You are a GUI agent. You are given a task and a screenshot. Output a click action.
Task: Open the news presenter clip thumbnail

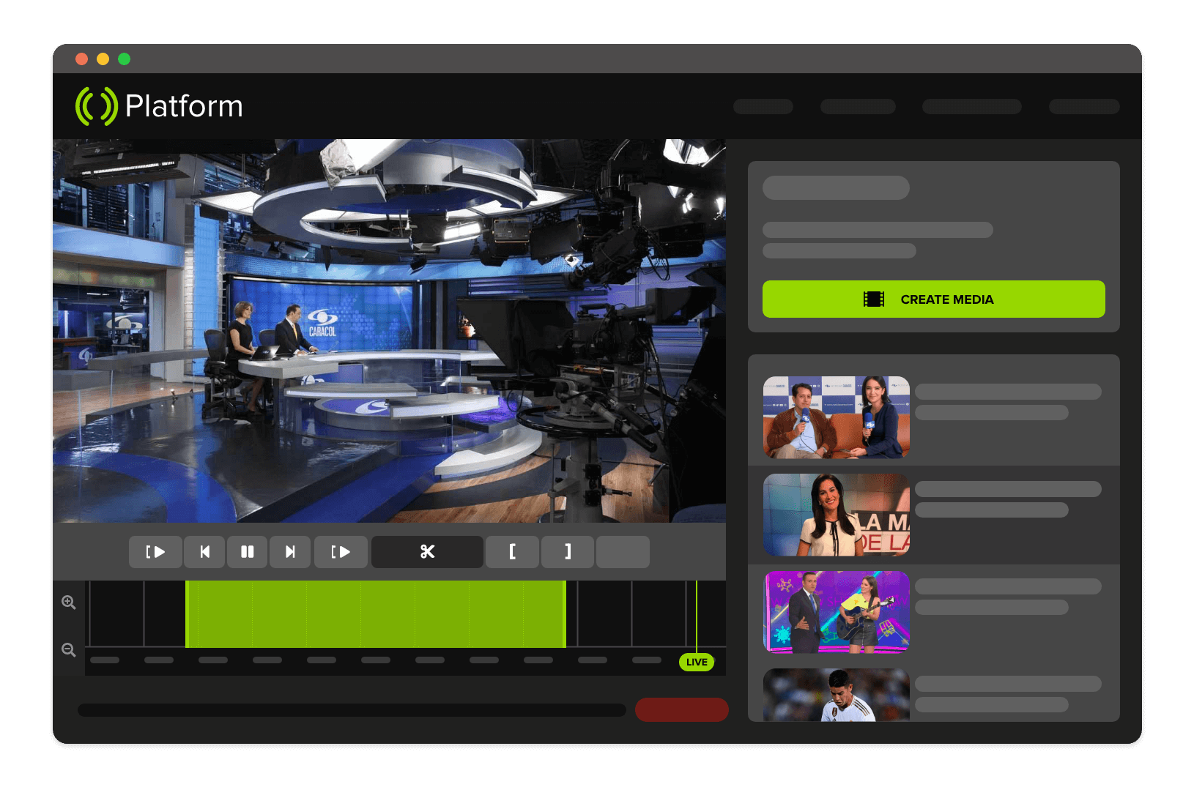(x=836, y=515)
